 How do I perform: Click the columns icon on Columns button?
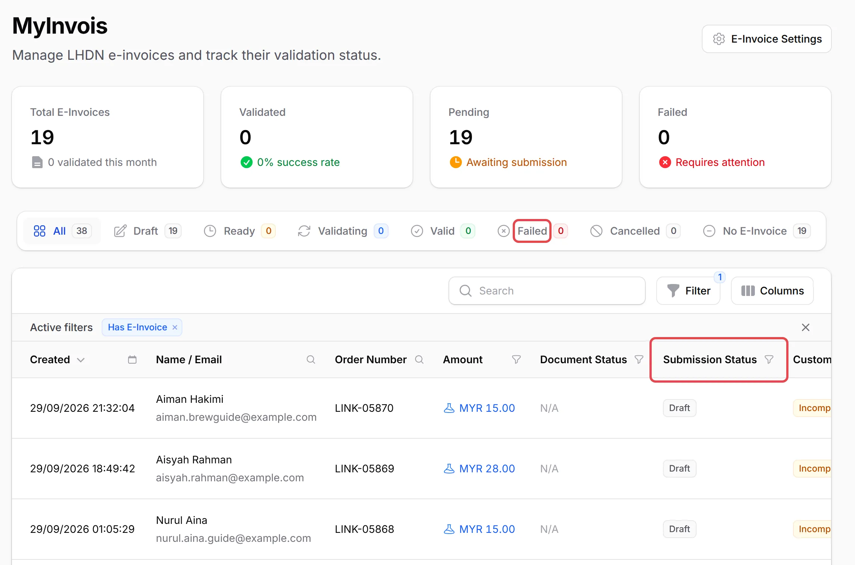748,291
